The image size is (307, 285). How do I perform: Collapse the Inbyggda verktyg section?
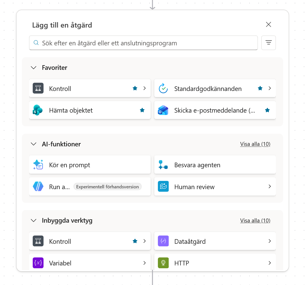pyautogui.click(x=34, y=220)
